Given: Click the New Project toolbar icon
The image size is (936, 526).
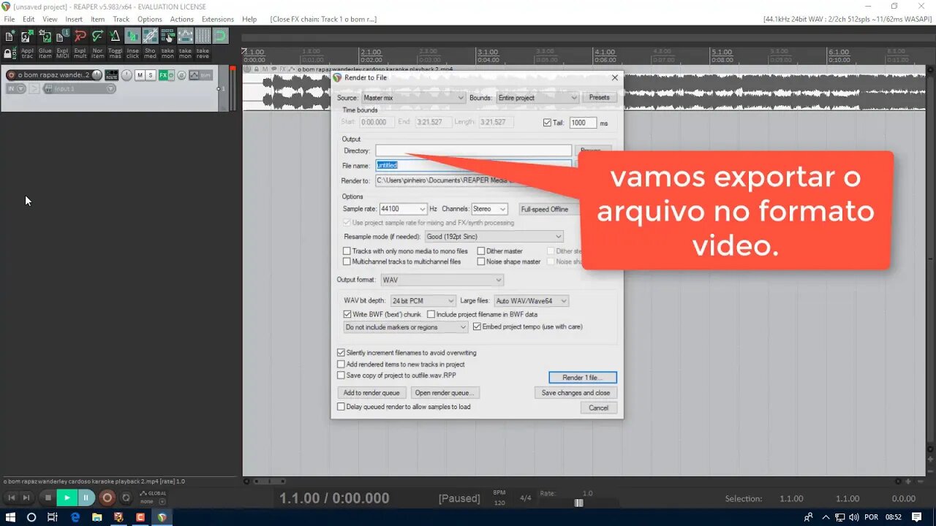Looking at the screenshot, I should pyautogui.click(x=10, y=36).
